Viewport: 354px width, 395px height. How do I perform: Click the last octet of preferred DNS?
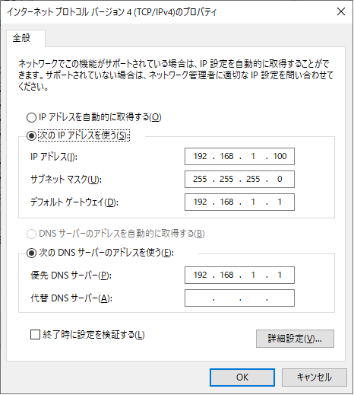pyautogui.click(x=280, y=275)
